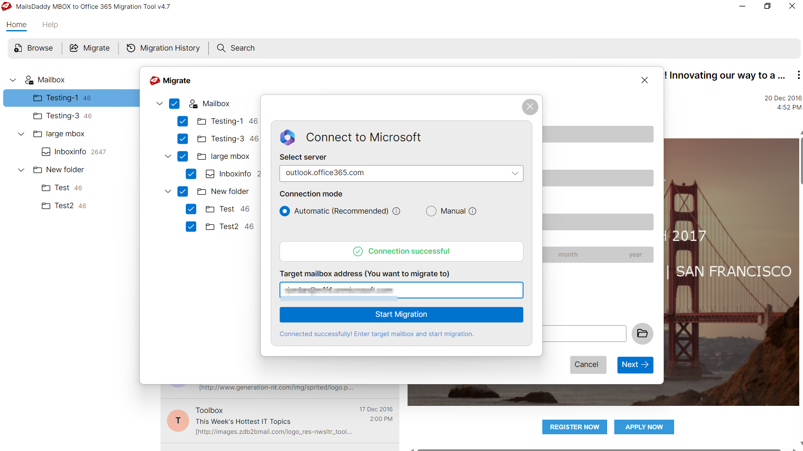
Task: Close the Migrate dialog with X
Action: 644,80
